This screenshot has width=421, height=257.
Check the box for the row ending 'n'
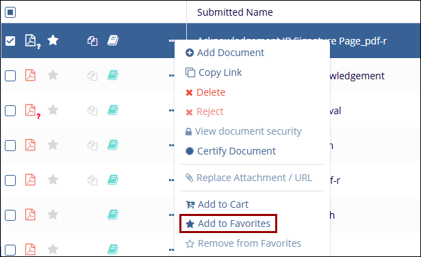tap(10, 146)
